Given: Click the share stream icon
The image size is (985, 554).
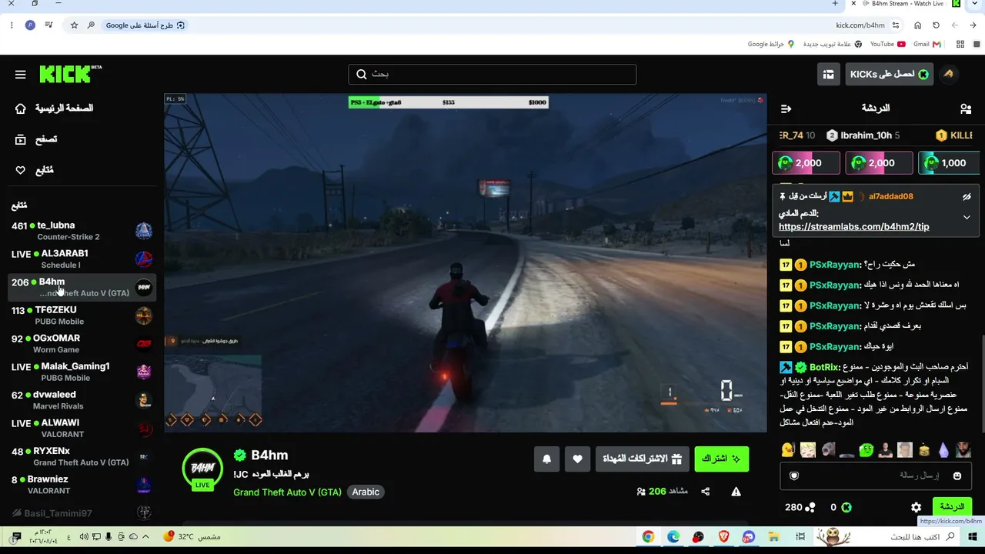Looking at the screenshot, I should coord(705,492).
